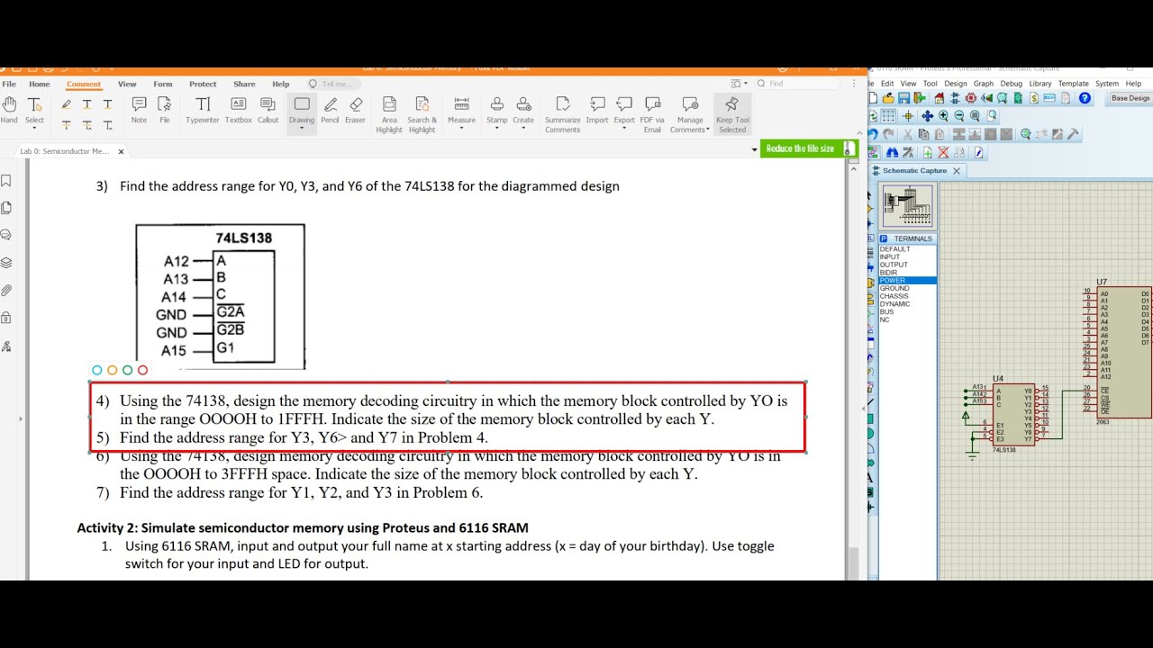Click Home icon in Proteus toolbar

pos(939,98)
